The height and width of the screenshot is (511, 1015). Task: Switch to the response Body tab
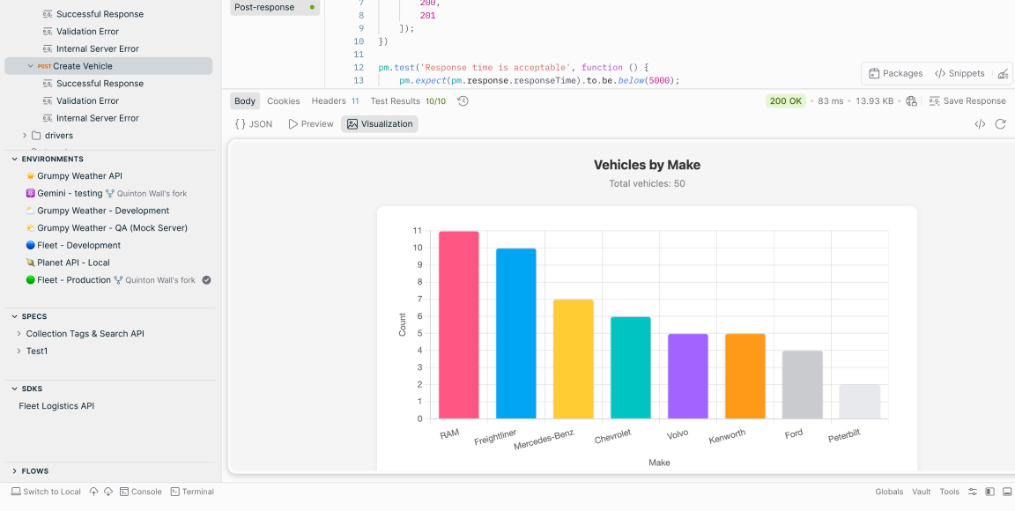point(245,101)
